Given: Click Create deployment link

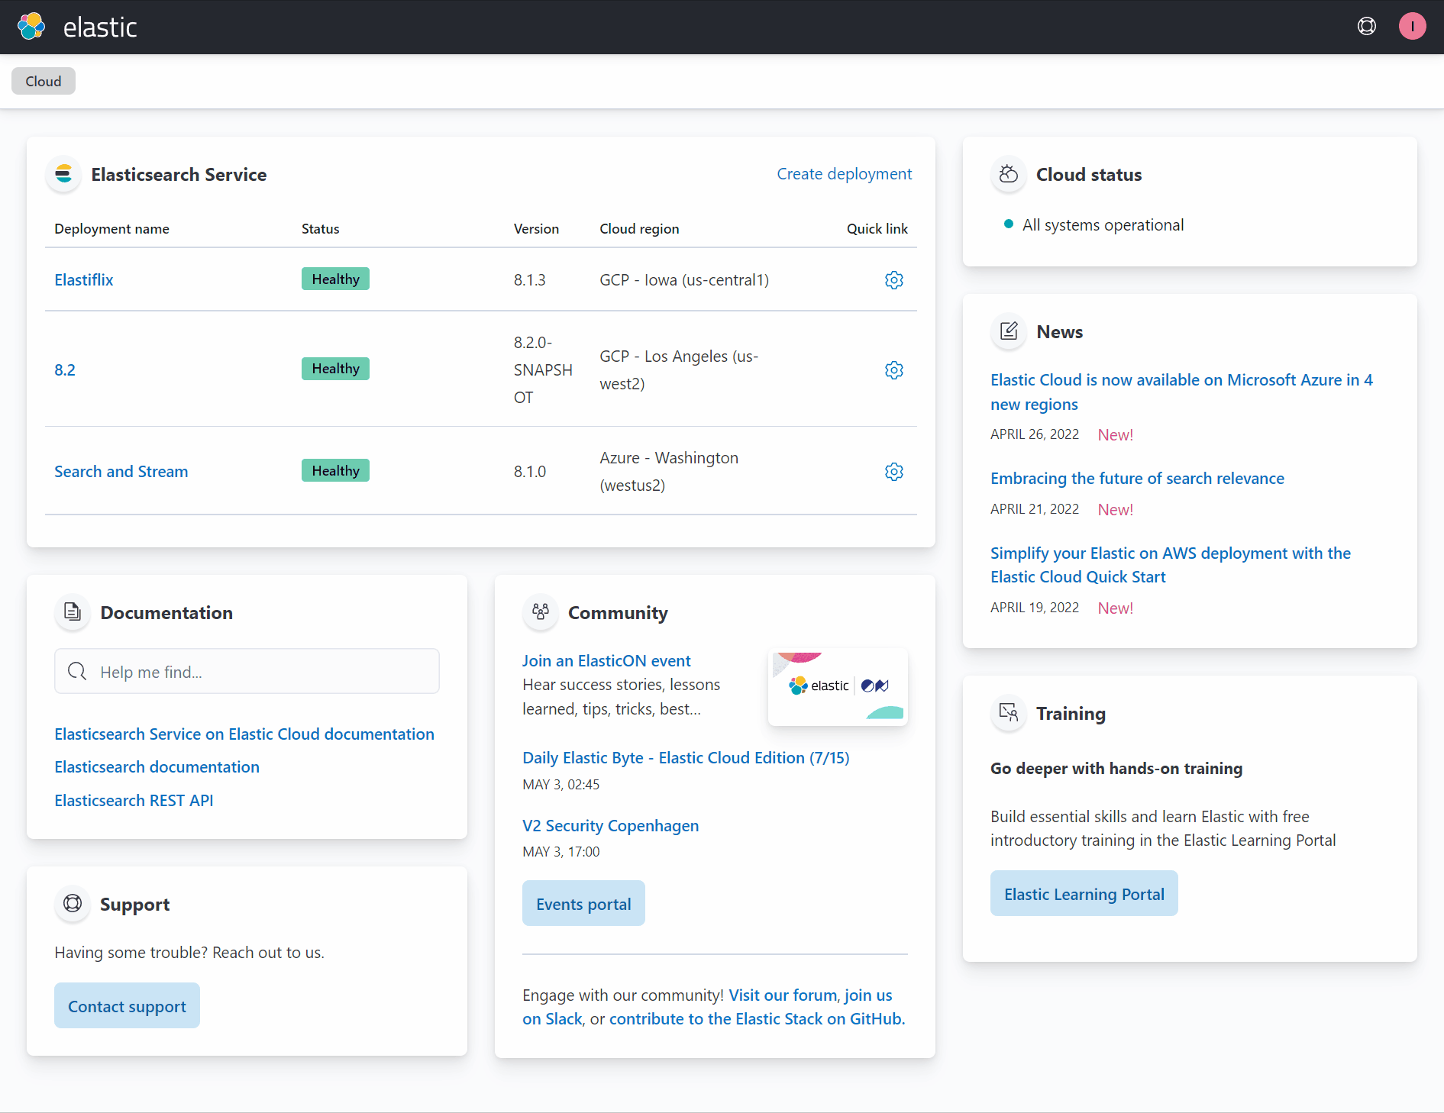Looking at the screenshot, I should pos(844,174).
